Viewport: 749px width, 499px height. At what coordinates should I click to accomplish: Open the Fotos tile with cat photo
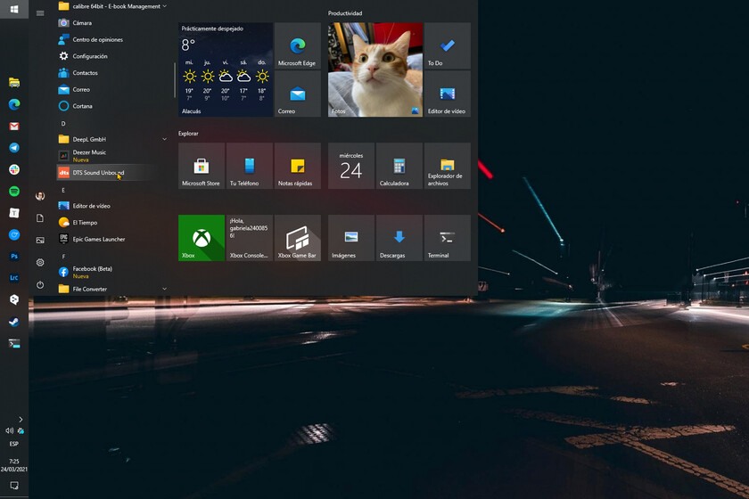pyautogui.click(x=375, y=70)
